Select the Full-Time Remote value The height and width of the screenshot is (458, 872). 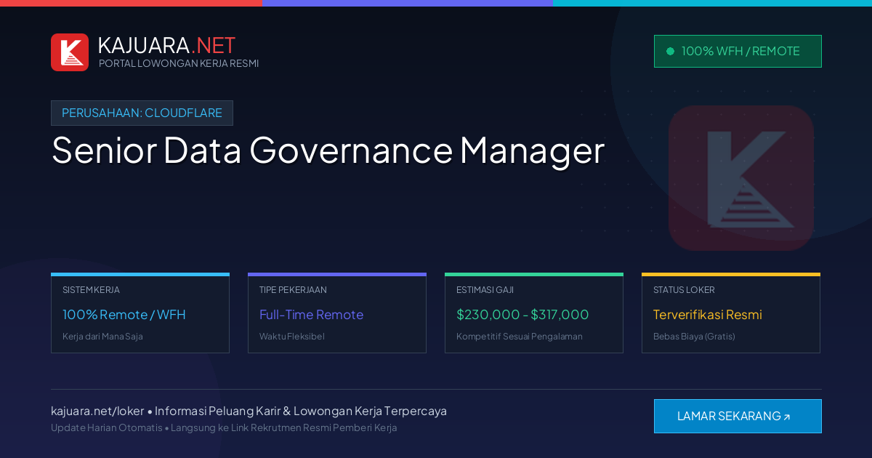[x=311, y=315]
